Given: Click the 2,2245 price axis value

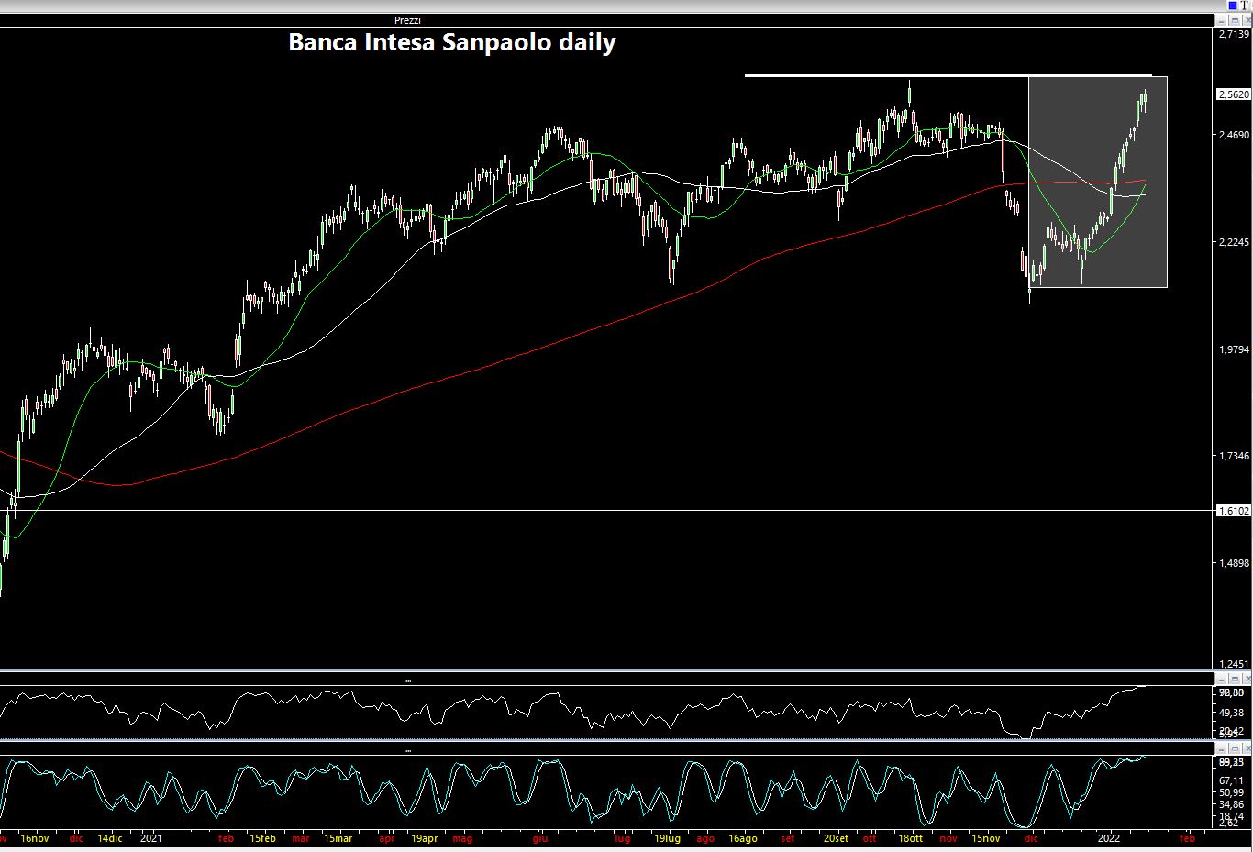Looking at the screenshot, I should click(x=1234, y=242).
